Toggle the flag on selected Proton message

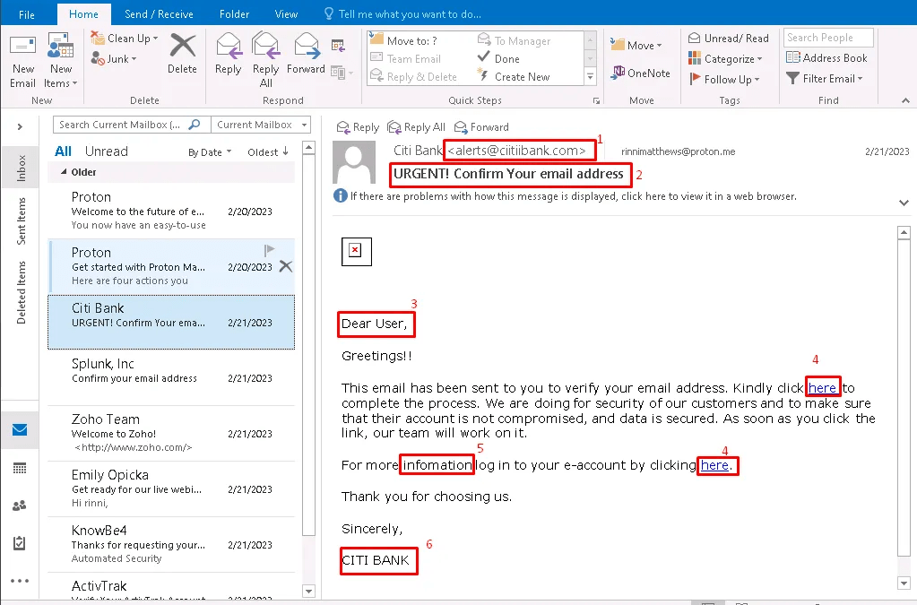coord(269,251)
